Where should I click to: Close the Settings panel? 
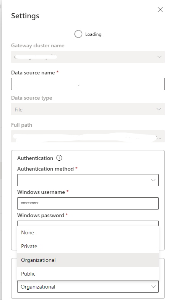click(160, 10)
